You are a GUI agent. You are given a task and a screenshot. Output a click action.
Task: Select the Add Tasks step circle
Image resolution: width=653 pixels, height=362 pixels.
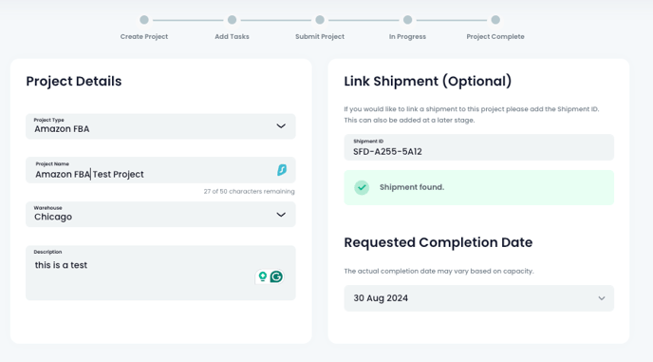232,20
